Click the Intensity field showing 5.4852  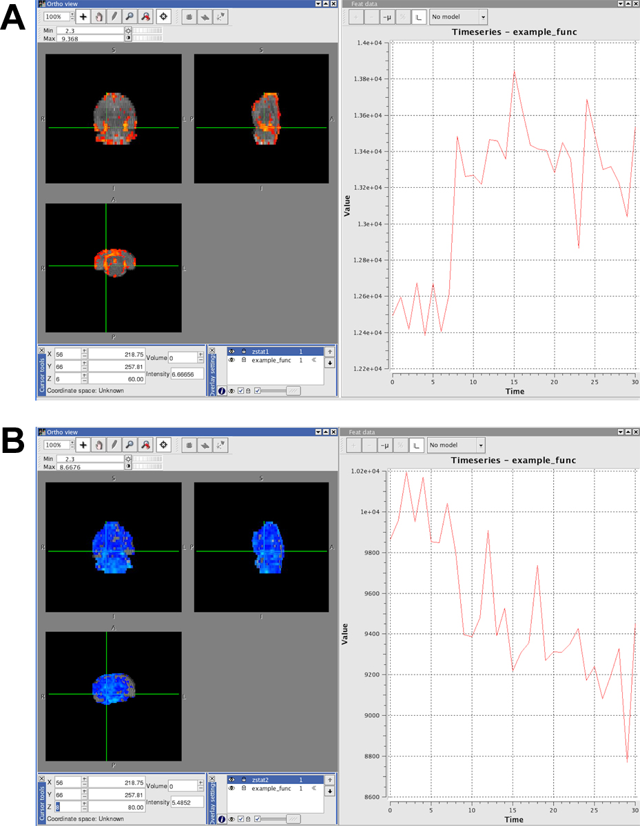(x=187, y=803)
